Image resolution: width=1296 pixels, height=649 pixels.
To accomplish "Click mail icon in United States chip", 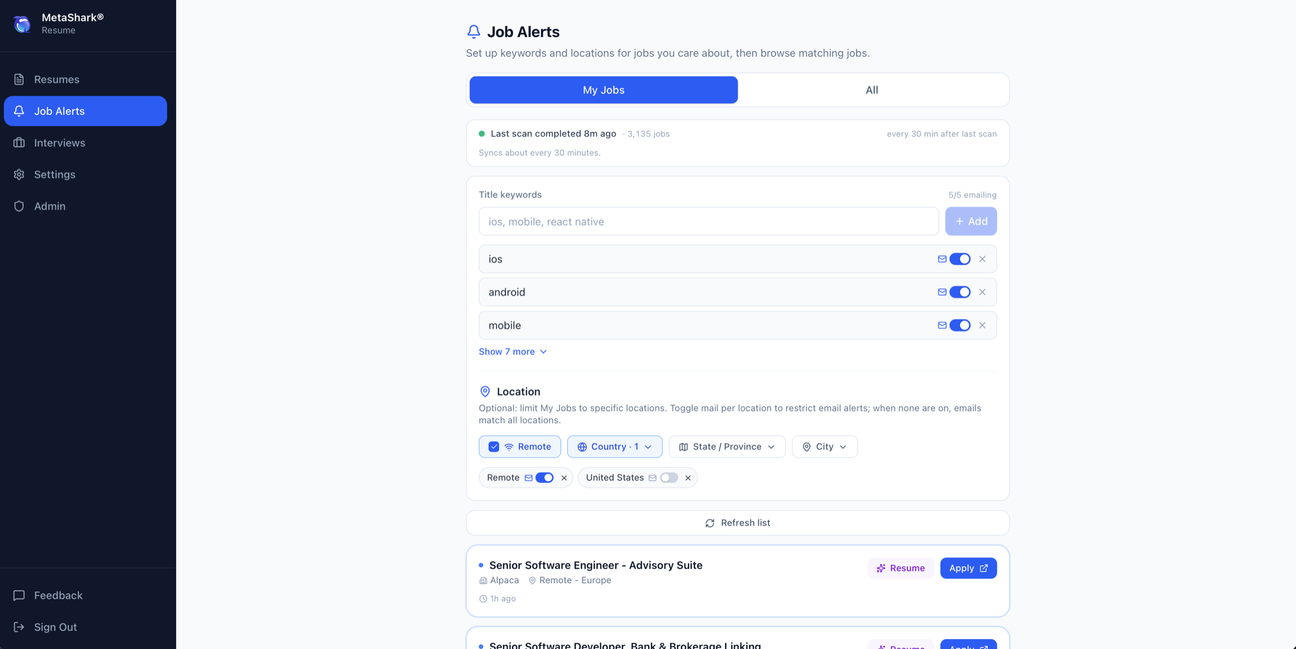I will 652,478.
